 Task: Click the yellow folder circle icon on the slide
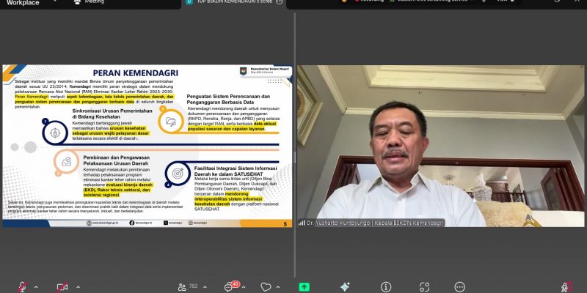coord(171,121)
